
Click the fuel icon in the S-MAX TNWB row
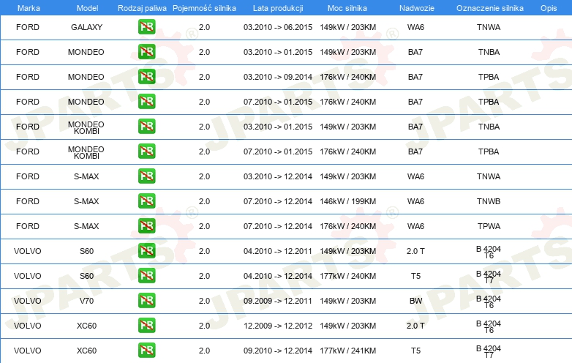pyautogui.click(x=146, y=201)
